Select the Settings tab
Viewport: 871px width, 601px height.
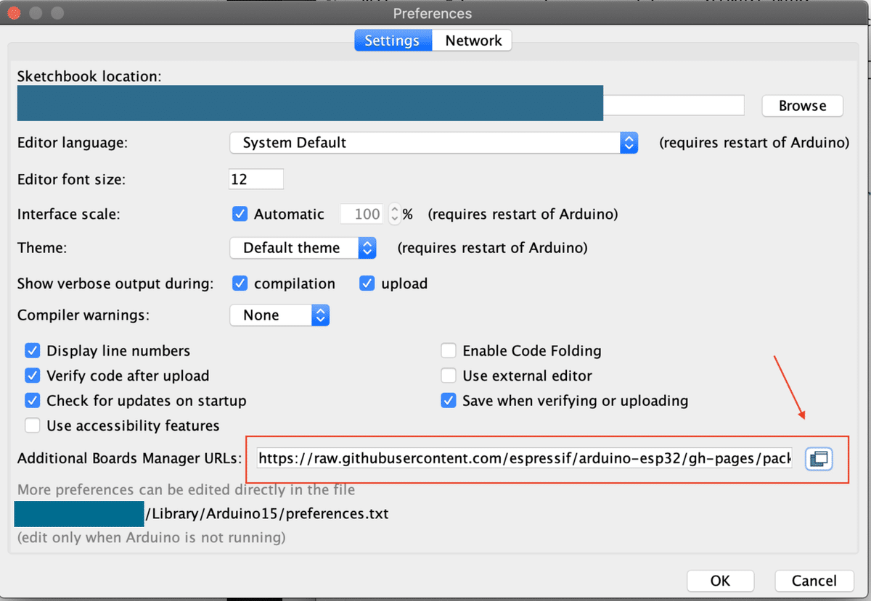click(x=392, y=41)
